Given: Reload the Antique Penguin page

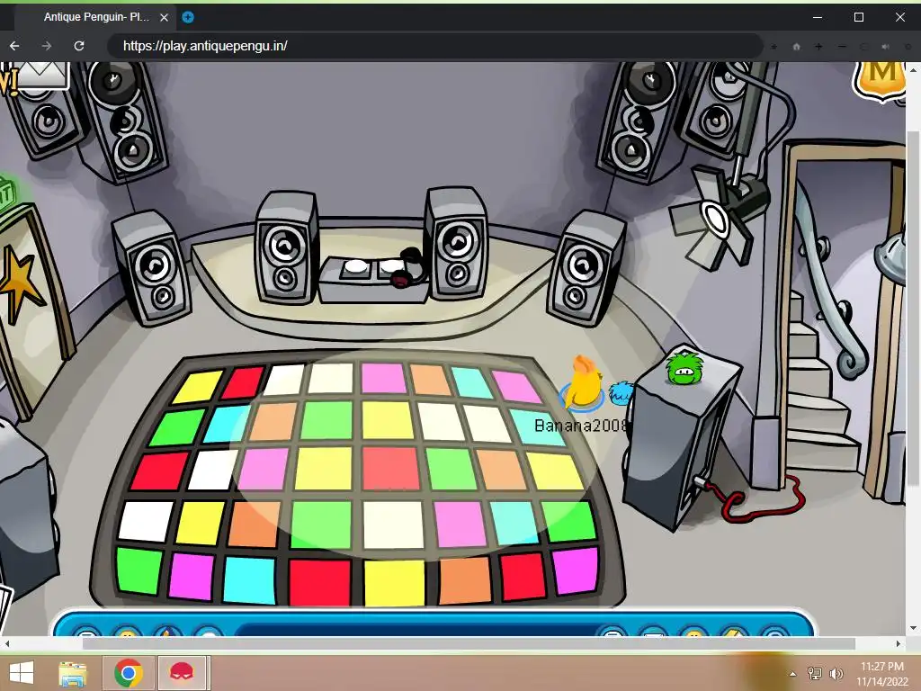Looking at the screenshot, I should tap(79, 46).
